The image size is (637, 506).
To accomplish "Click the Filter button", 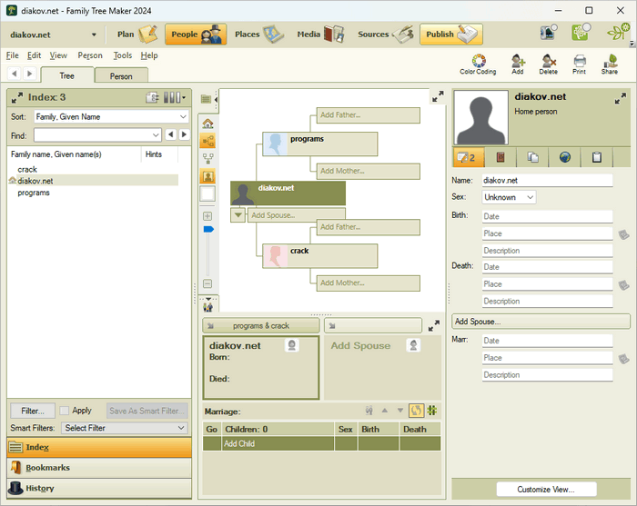I will 33,411.
